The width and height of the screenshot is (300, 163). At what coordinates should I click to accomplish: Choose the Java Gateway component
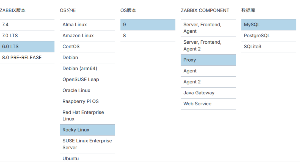click(x=208, y=93)
